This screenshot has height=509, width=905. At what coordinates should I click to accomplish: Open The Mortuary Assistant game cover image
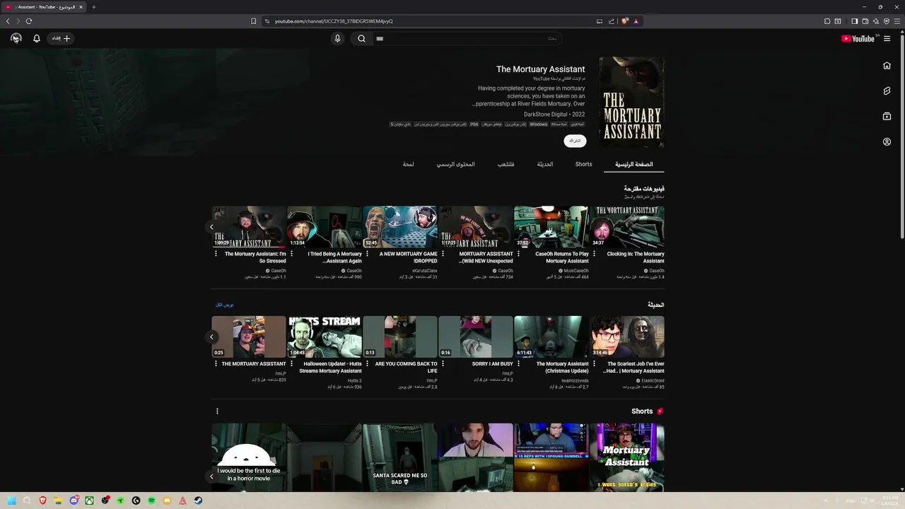point(631,102)
